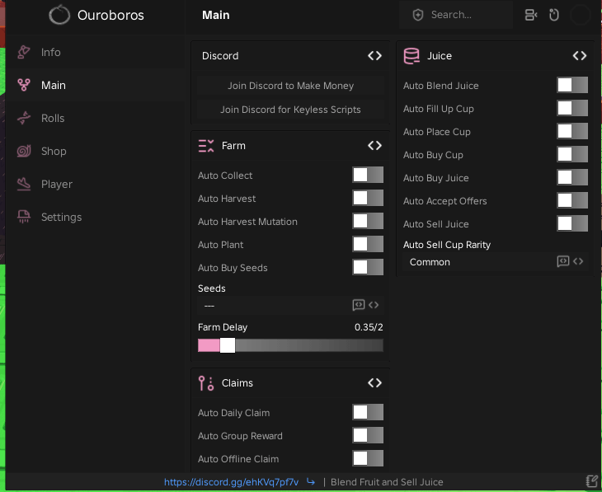
Task: Turn on Auto Sell Juice
Action: coord(572,223)
